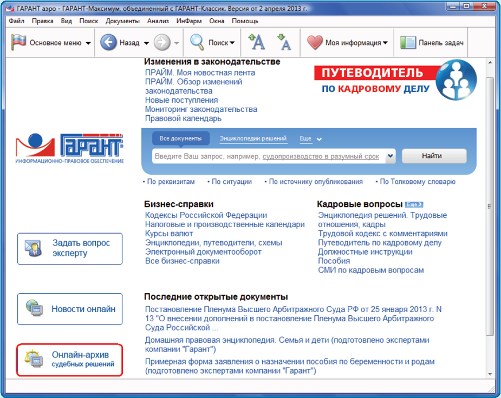Open Онлайн-архив судебных решений
Image resolution: width=501 pixels, height=398 pixels.
[x=70, y=359]
